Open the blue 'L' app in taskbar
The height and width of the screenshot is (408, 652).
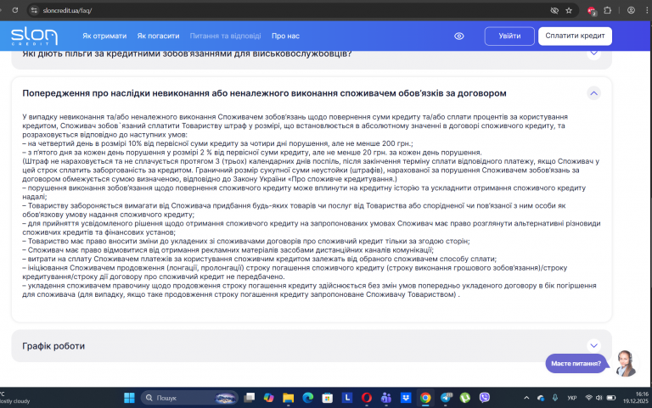[347, 398]
